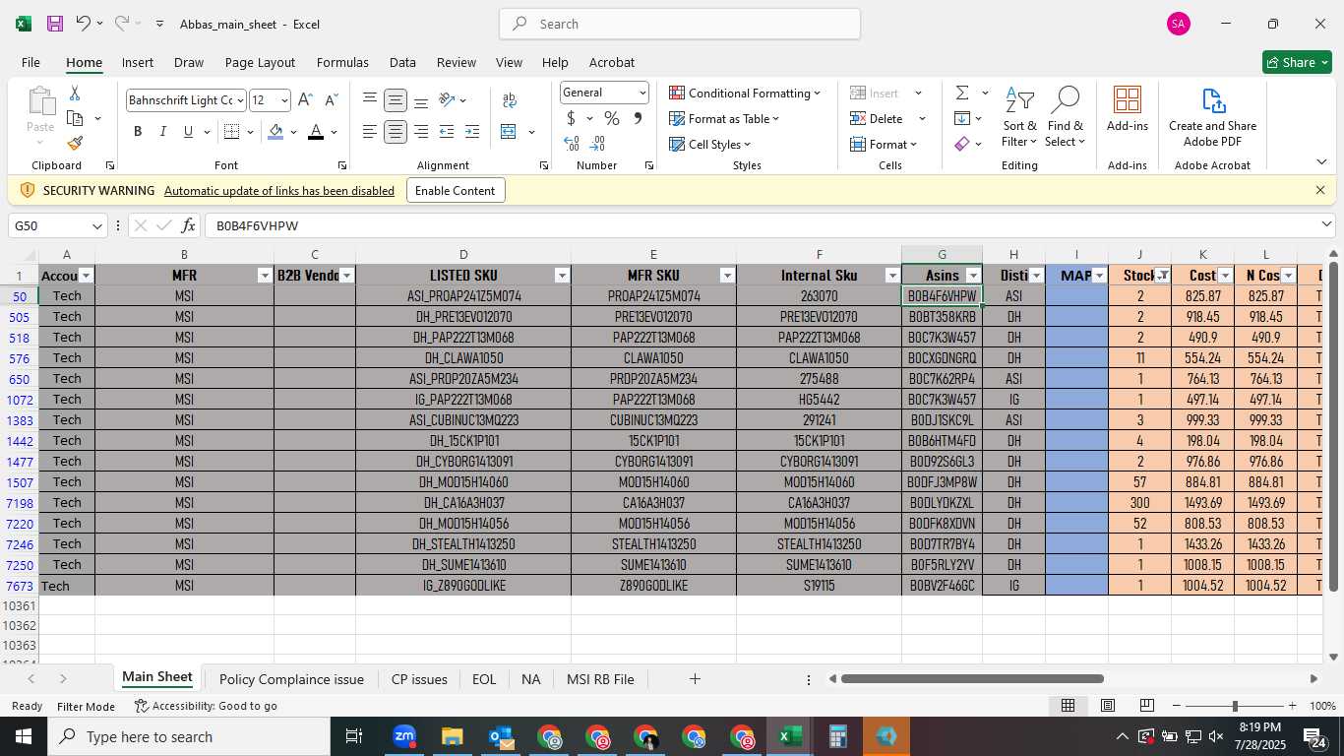Open LISTED SKU filter dropdown

562,276
